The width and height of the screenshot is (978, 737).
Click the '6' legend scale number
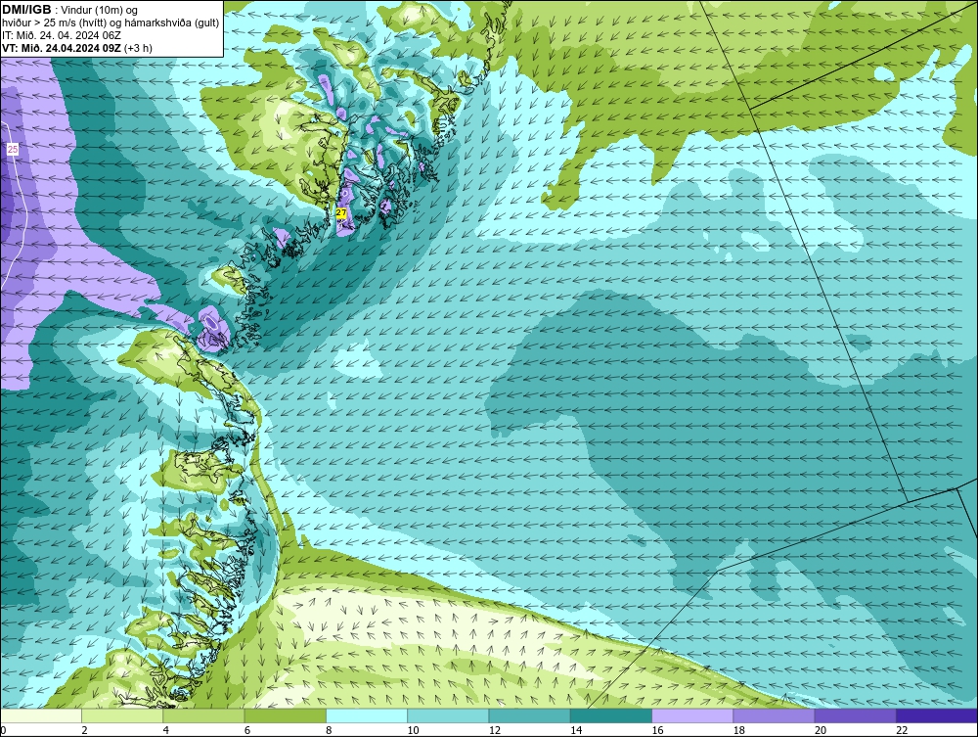[247, 731]
